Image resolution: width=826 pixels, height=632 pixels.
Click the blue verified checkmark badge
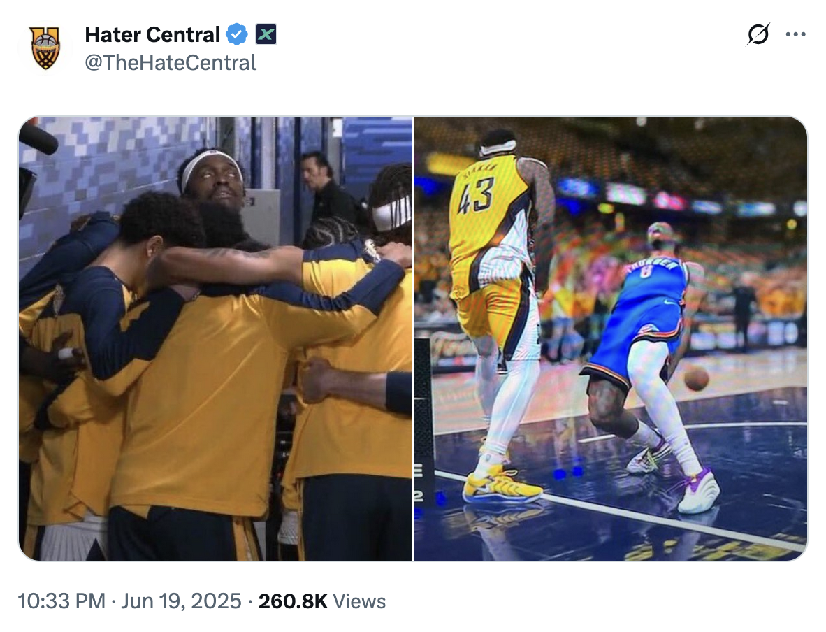238,34
